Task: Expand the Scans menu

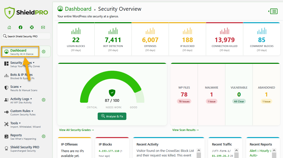Action: point(16,87)
